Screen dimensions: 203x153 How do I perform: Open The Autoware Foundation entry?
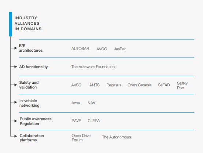point(93,67)
